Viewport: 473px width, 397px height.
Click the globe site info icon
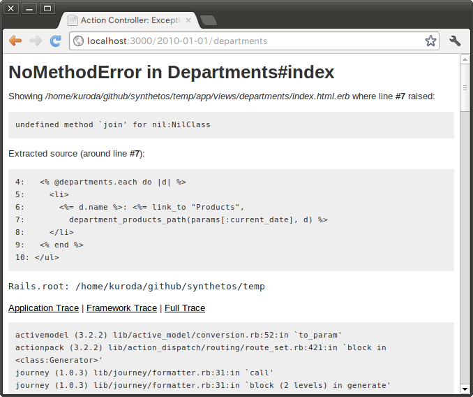[78, 41]
